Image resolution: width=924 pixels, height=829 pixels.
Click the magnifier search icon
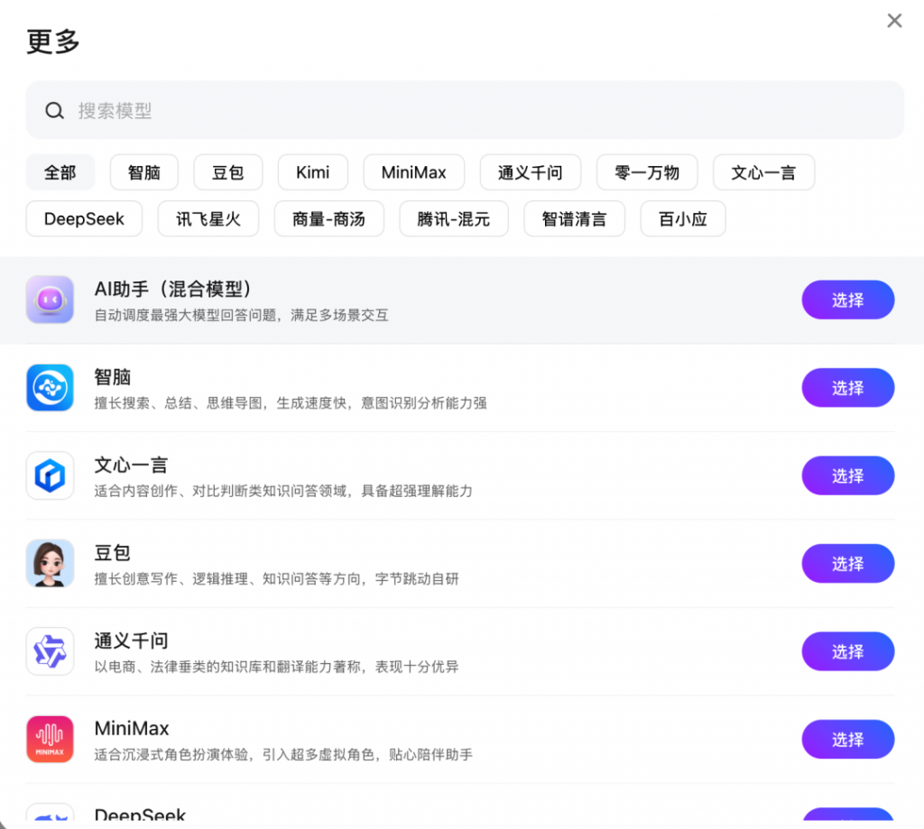pos(54,110)
